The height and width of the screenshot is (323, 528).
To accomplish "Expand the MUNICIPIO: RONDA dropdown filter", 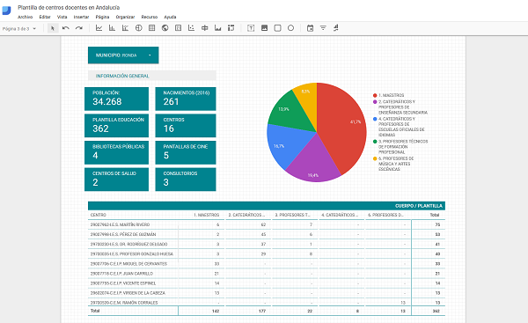I will [123, 55].
